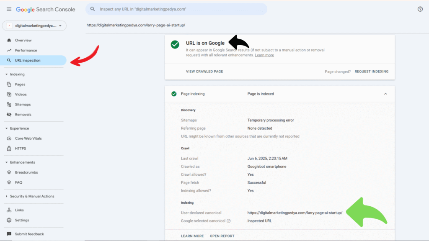The height and width of the screenshot is (241, 429).
Task: Open FAQ enhancement report
Action: click(x=33, y=182)
